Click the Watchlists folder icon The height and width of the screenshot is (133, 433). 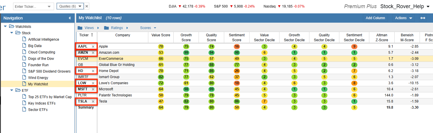[x=12, y=26]
